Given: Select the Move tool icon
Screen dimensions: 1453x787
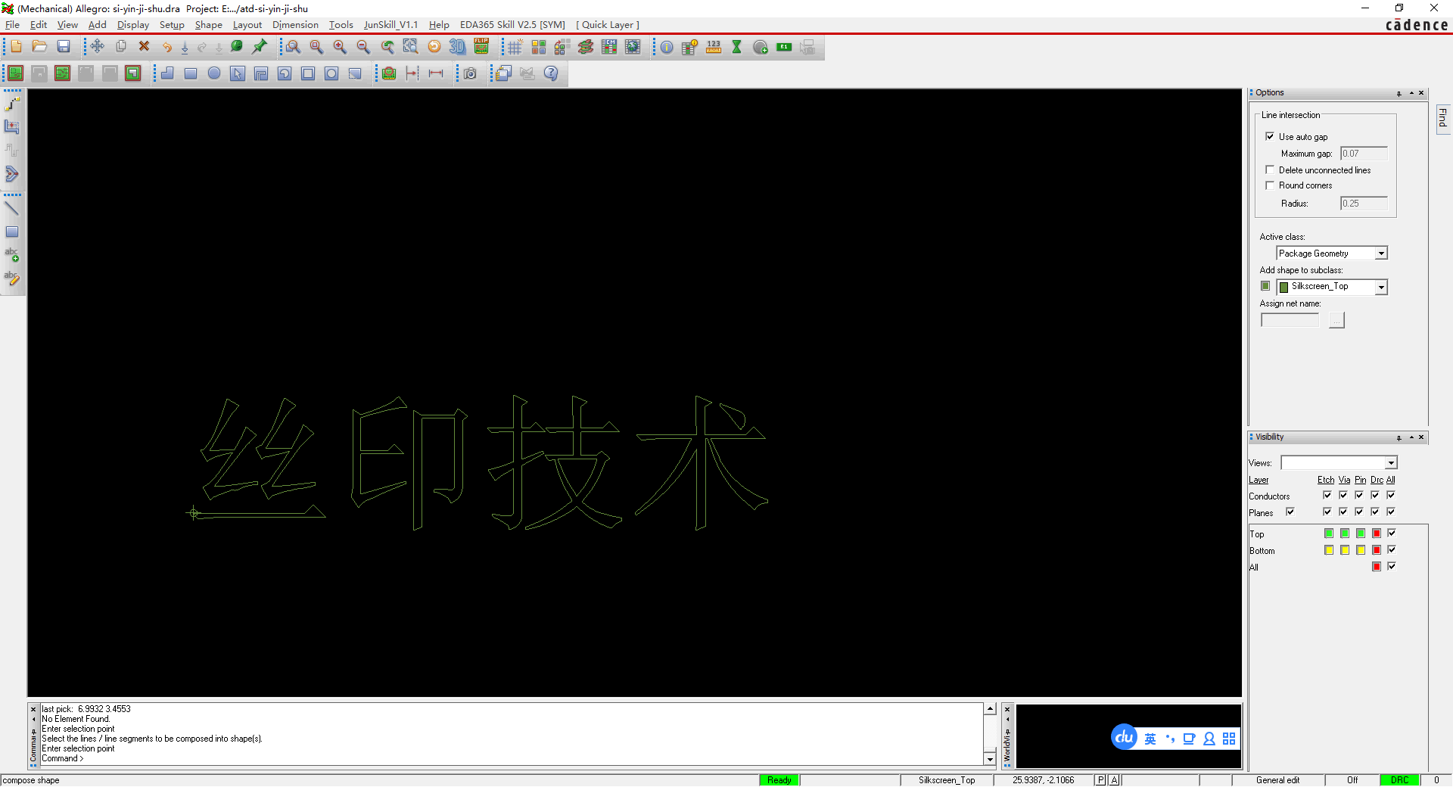Looking at the screenshot, I should pos(98,47).
